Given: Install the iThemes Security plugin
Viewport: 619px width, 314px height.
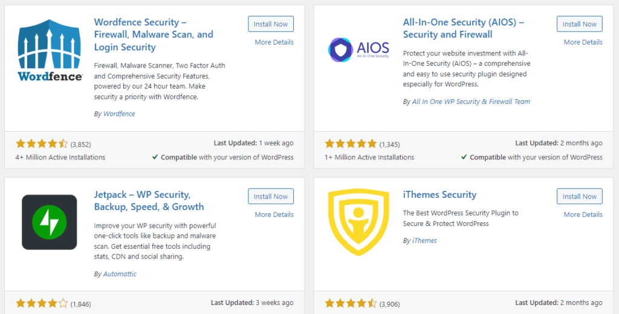Looking at the screenshot, I should [580, 196].
